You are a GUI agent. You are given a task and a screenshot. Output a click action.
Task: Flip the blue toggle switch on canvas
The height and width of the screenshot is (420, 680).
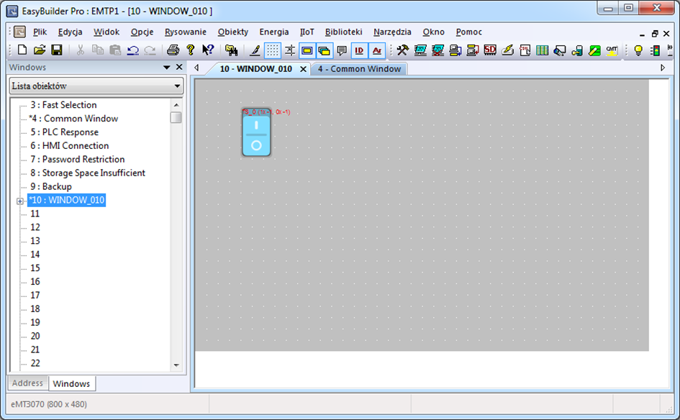(256, 132)
